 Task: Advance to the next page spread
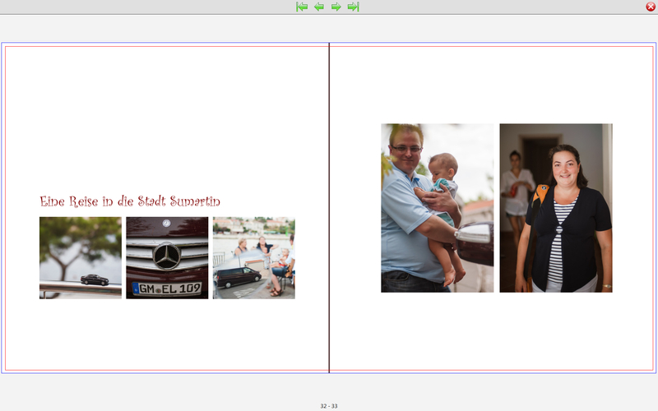coord(336,7)
